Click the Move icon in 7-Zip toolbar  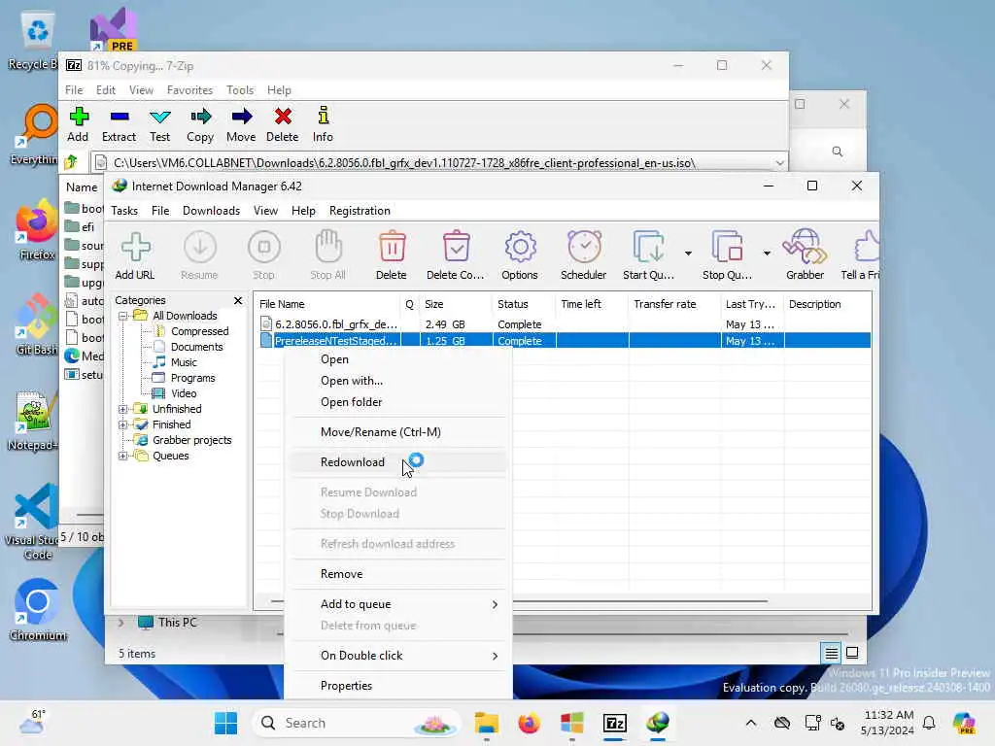tap(241, 125)
